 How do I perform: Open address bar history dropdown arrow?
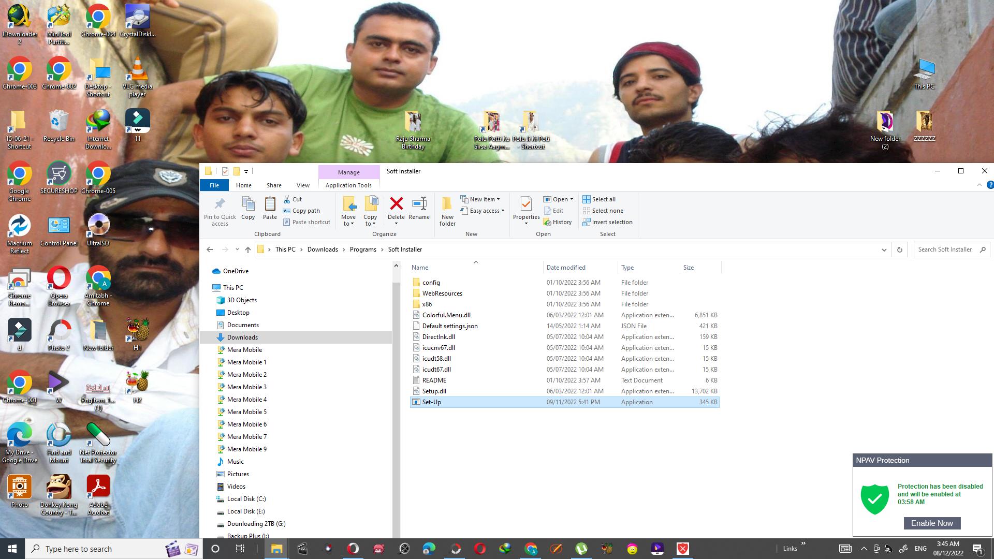[x=884, y=249]
